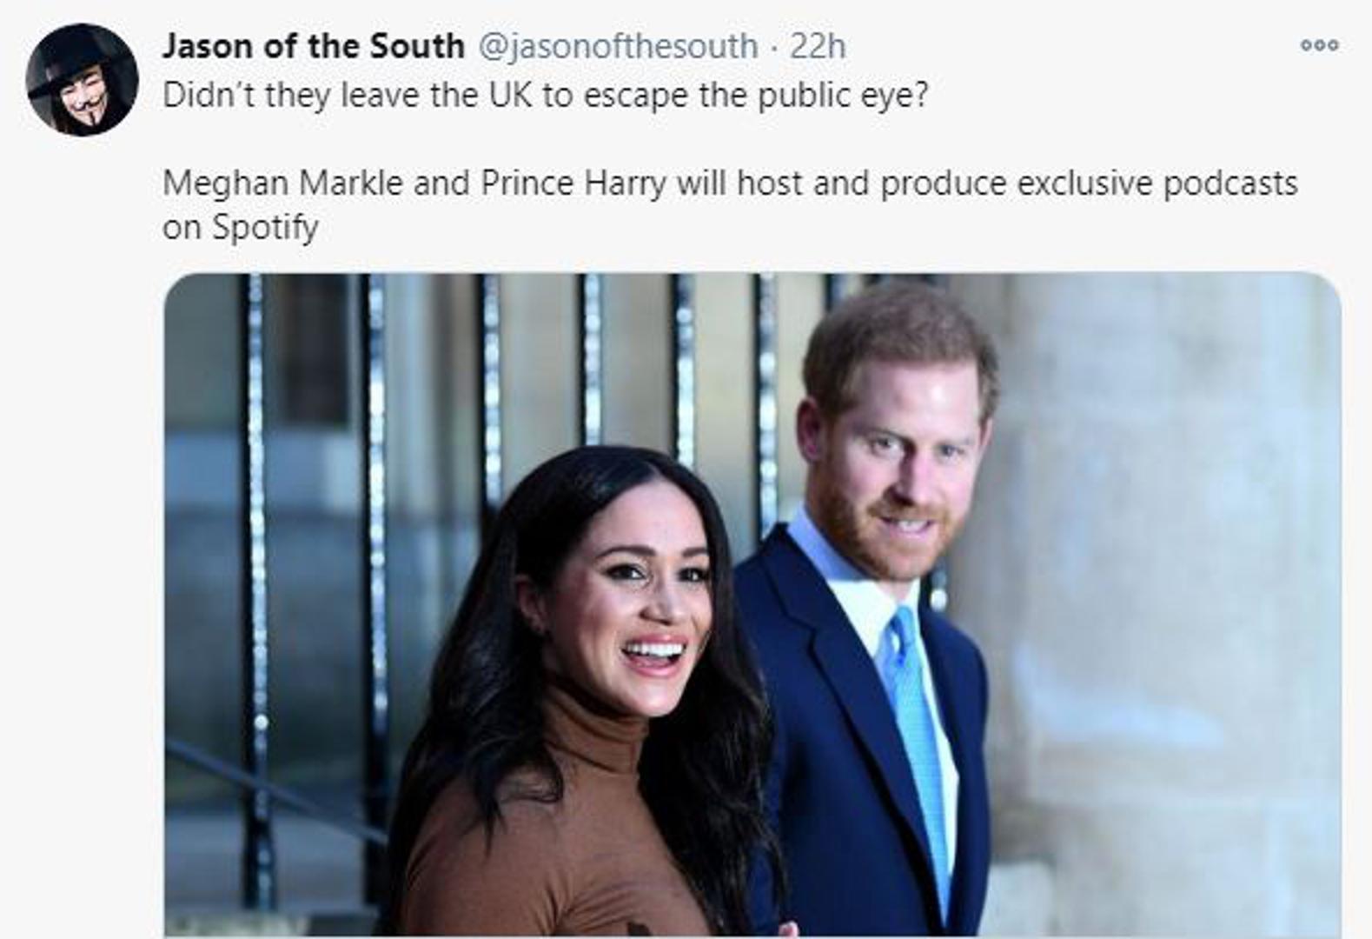Open the three-dot more options menu
The height and width of the screenshot is (939, 1372).
1318,45
